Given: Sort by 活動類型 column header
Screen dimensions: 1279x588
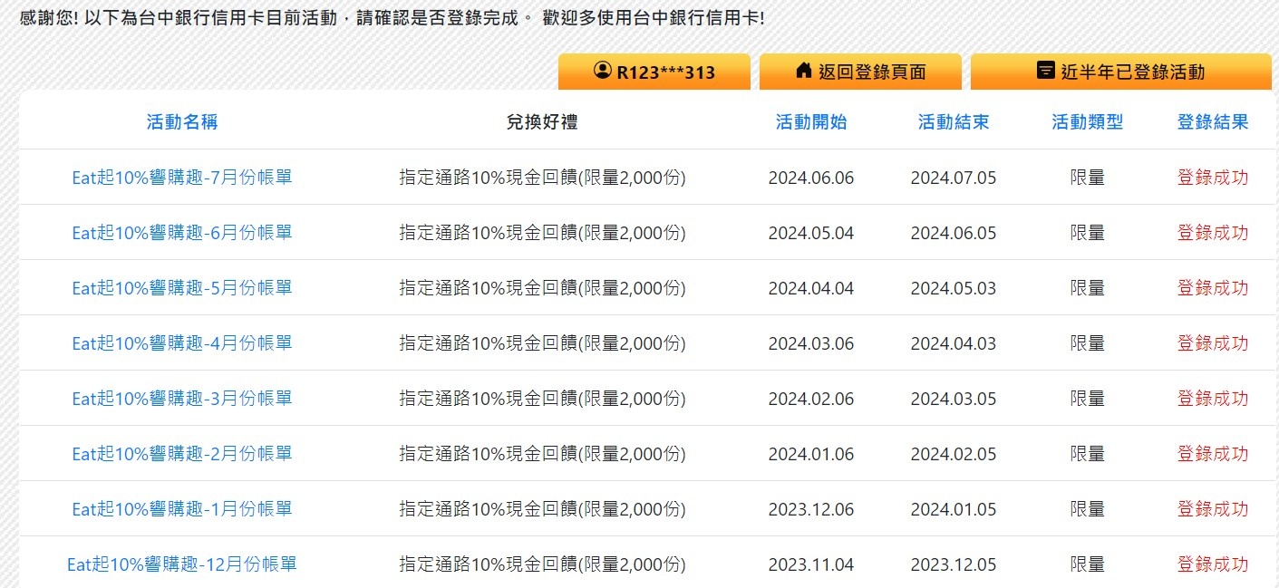Looking at the screenshot, I should tap(1087, 122).
